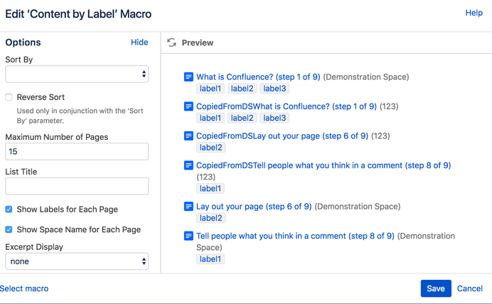Uncheck 'Show Space Name for Each Page'
Screen dimensions: 492x304
tap(9, 229)
